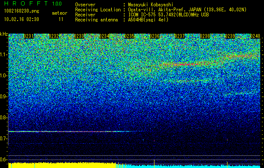
Task: Click the 0236 time marker
Action: 154,36
